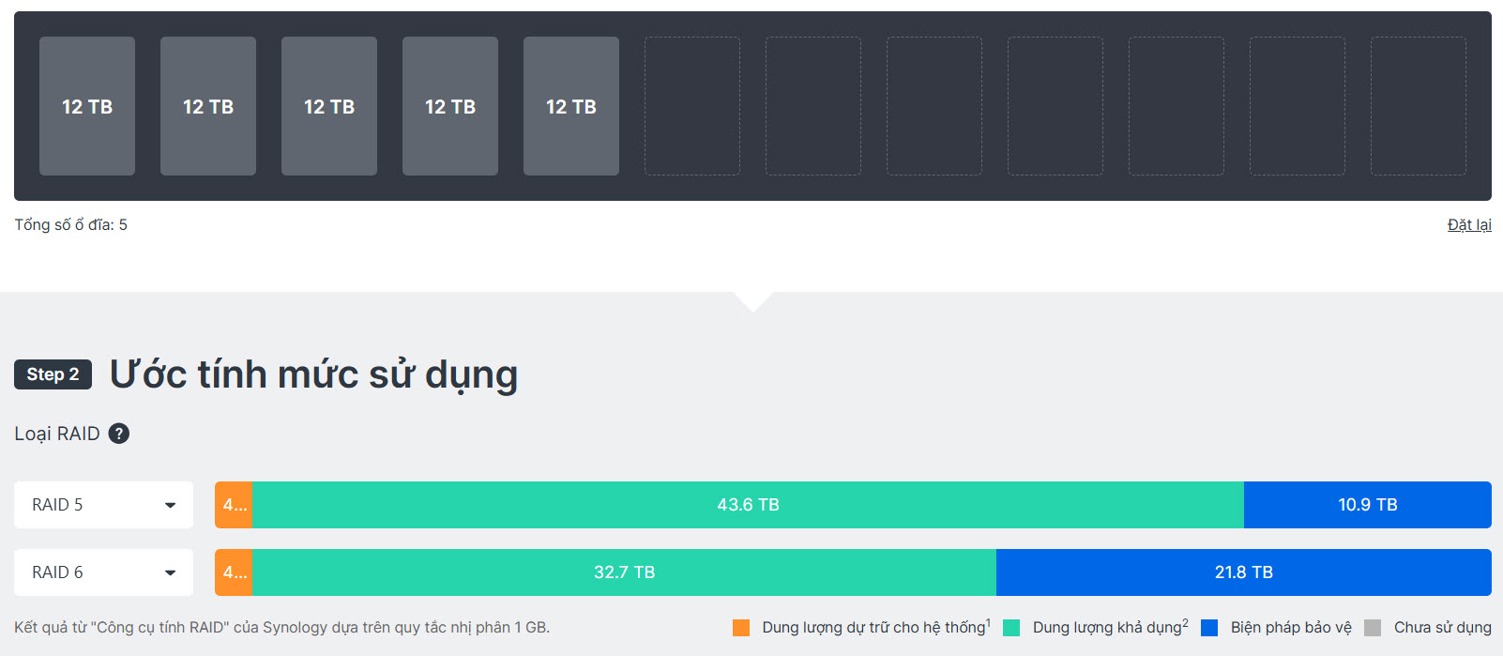Open the RAID 5 type dropdown

click(x=103, y=505)
